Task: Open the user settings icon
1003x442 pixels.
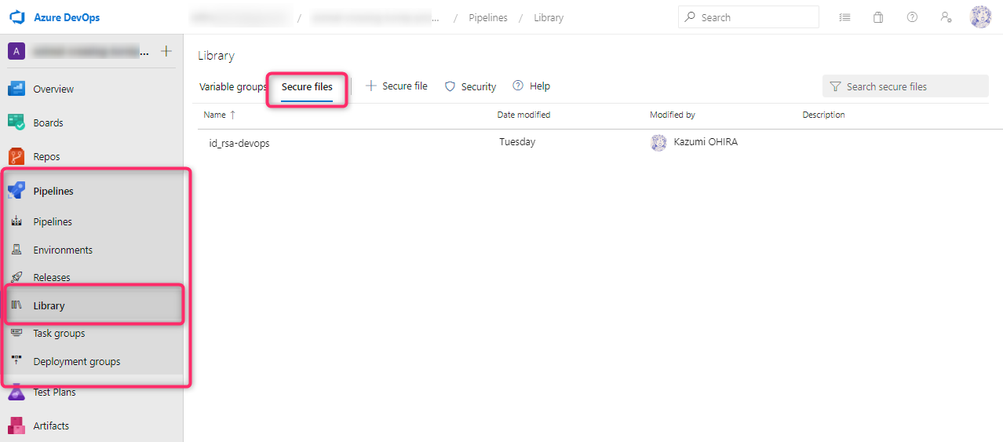Action: [946, 17]
